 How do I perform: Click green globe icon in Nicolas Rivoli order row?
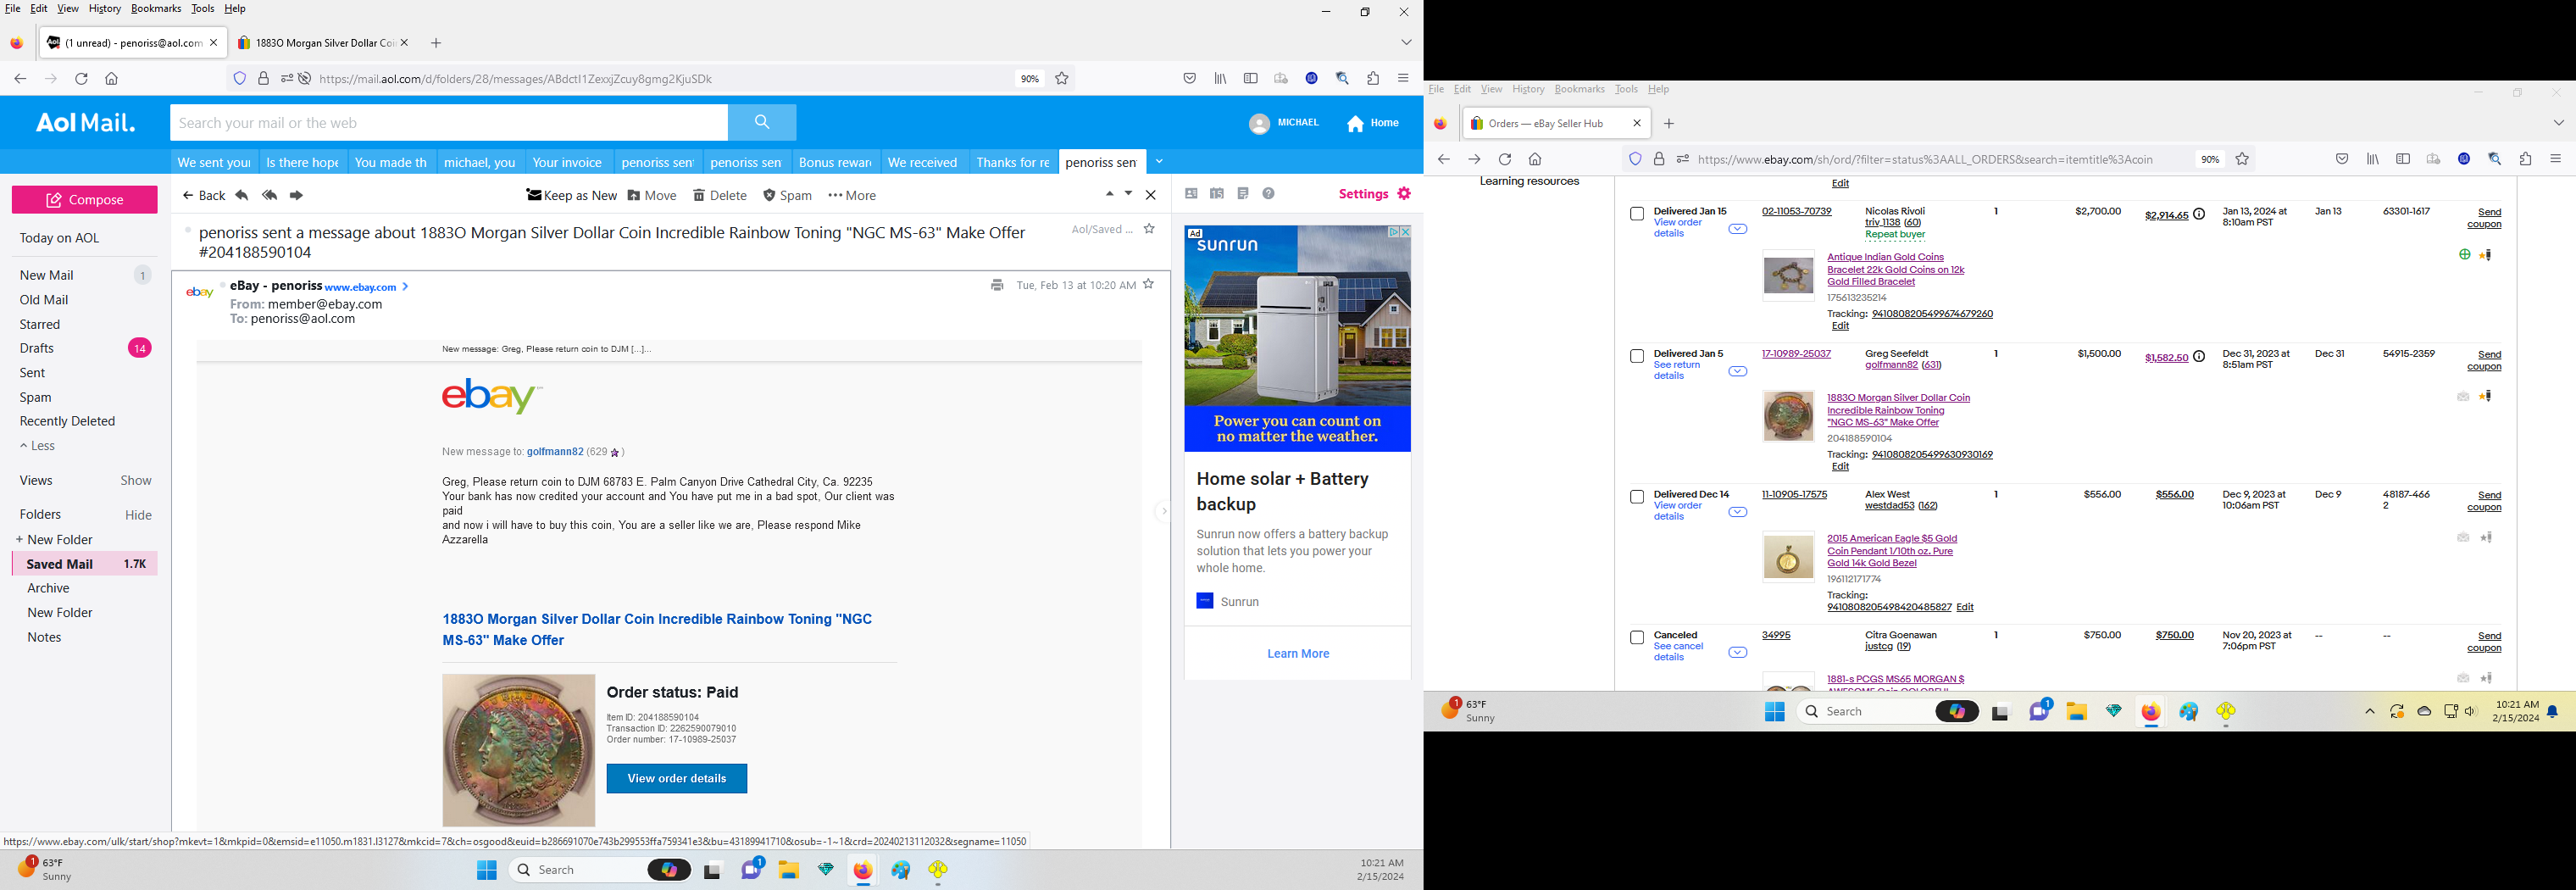2464,255
